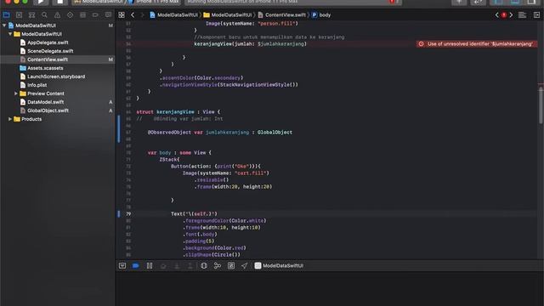Click struct keranjangView declaration
The image size is (544, 306).
click(178, 112)
